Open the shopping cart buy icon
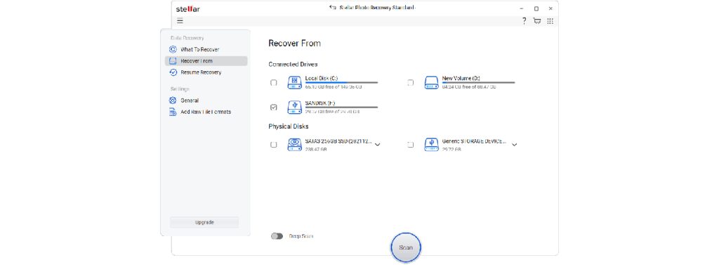The height and width of the screenshot is (265, 719). (537, 20)
